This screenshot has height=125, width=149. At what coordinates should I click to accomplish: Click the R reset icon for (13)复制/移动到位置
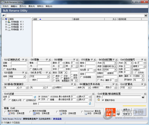pos(145,94)
